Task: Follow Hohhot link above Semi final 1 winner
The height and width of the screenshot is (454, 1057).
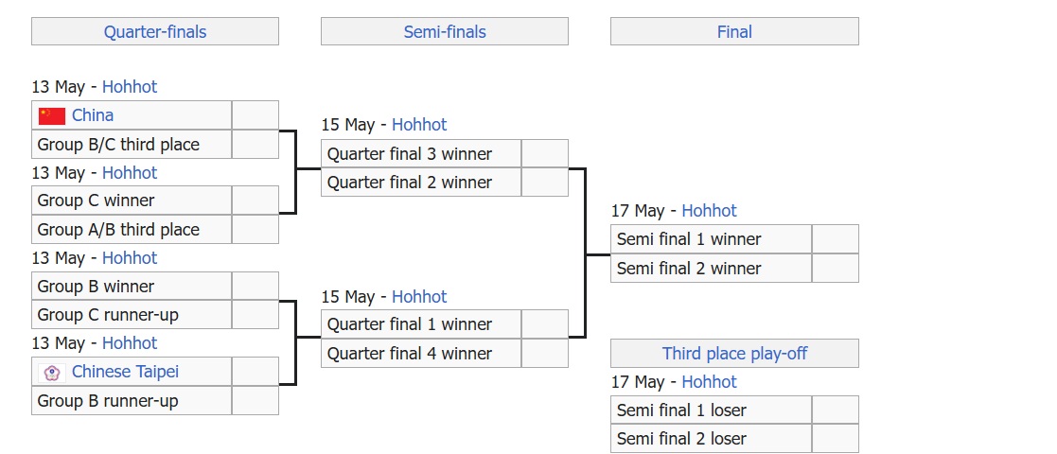Action: 709,211
